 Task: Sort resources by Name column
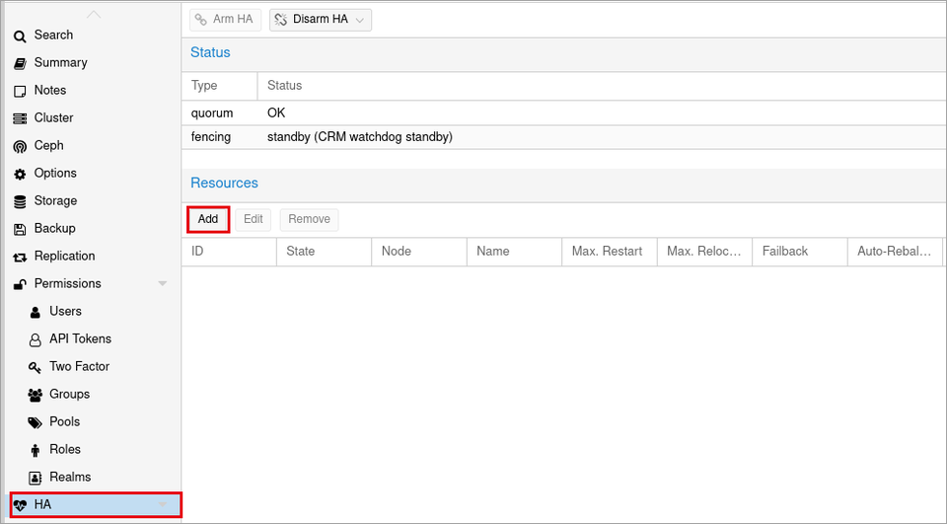pyautogui.click(x=514, y=252)
